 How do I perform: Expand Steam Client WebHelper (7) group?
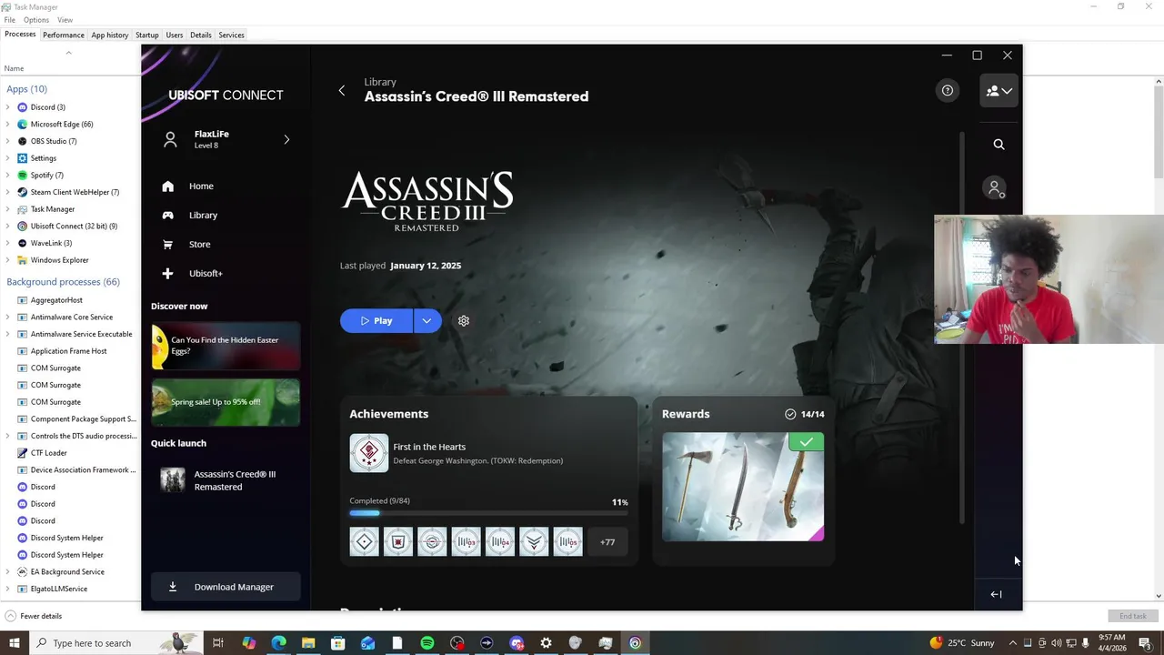[8, 192]
